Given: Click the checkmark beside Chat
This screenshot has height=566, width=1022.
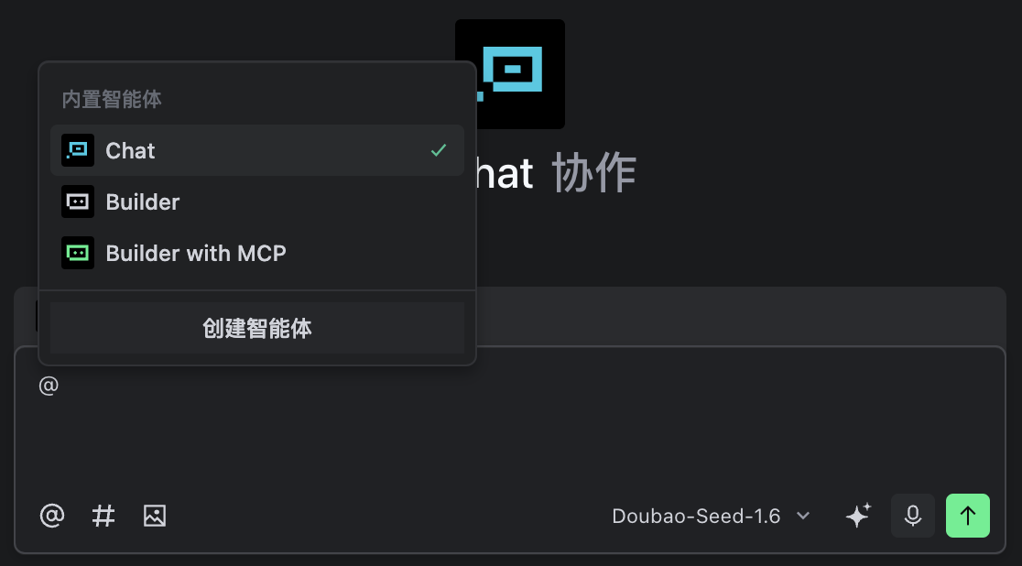Looking at the screenshot, I should (439, 150).
